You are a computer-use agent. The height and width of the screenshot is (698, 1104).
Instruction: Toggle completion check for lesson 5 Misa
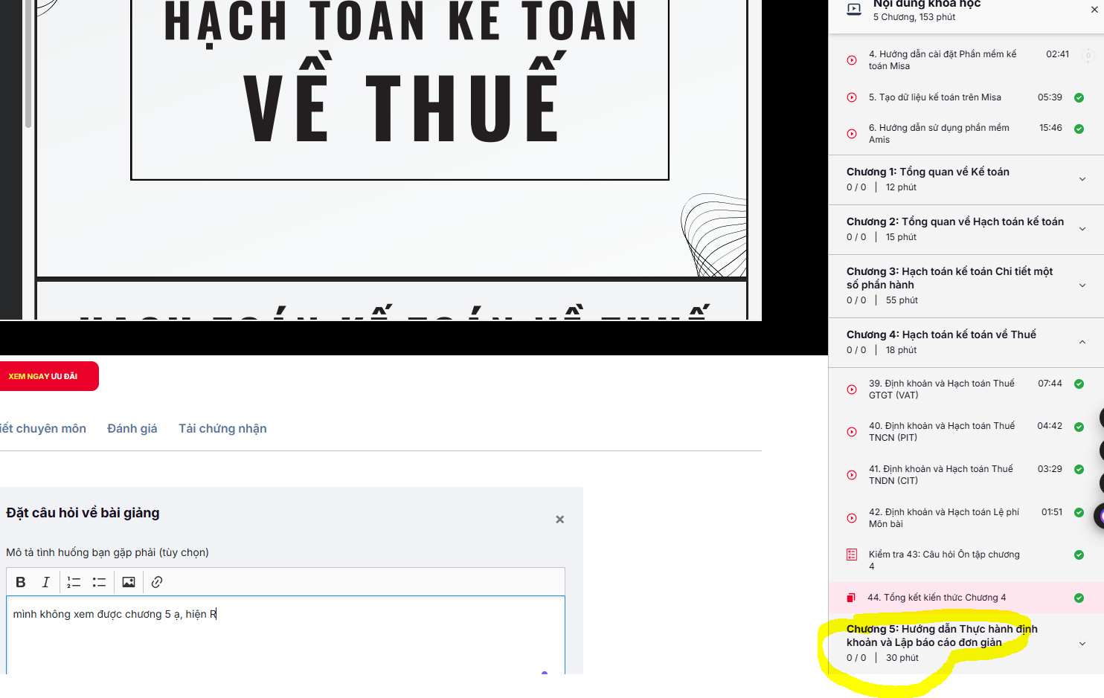1079,97
